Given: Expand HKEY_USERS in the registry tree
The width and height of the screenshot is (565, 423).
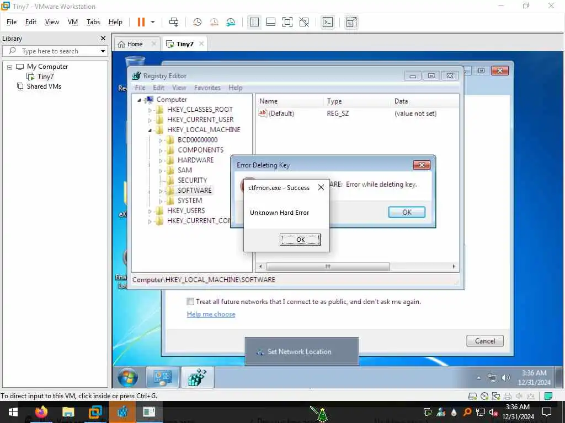Looking at the screenshot, I should point(150,211).
